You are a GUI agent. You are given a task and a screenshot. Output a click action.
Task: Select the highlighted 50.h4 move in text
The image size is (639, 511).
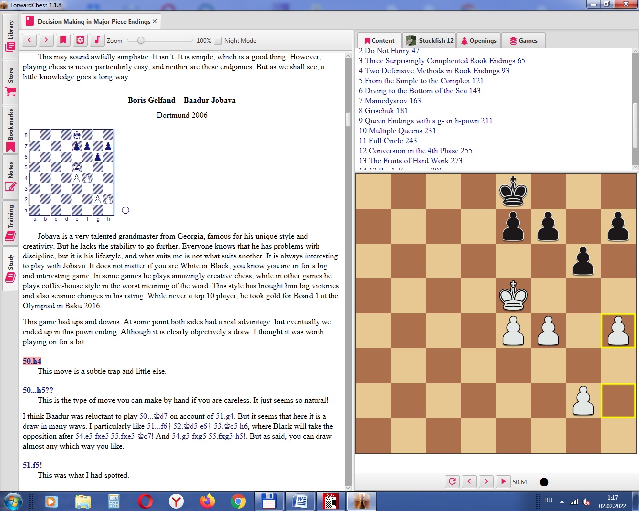(32, 361)
